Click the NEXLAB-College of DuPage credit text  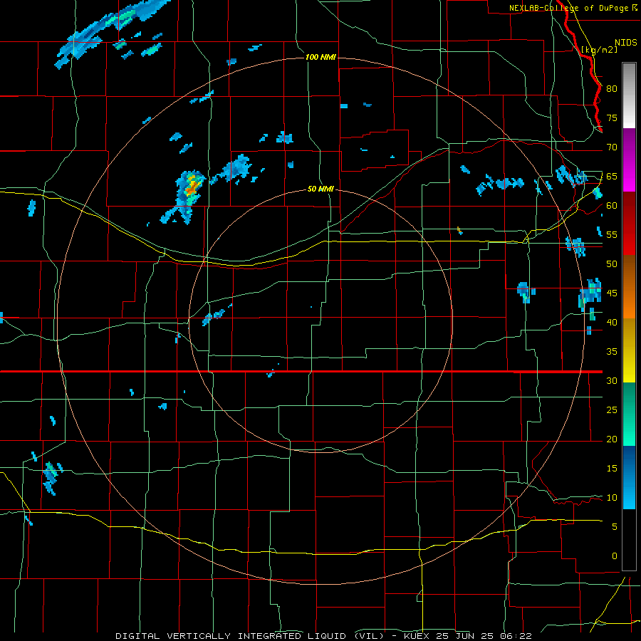pos(570,8)
